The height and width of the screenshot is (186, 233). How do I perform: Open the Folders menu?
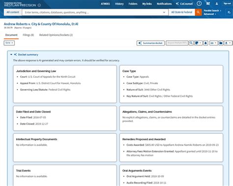coord(133,3)
